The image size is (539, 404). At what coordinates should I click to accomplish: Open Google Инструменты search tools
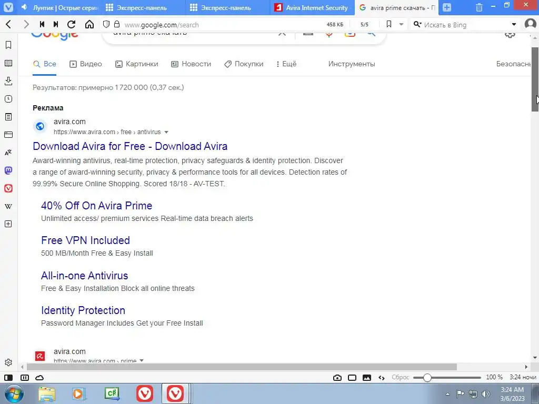[x=352, y=64]
